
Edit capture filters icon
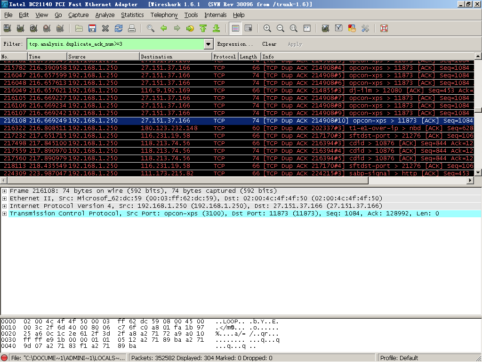(x=326, y=28)
